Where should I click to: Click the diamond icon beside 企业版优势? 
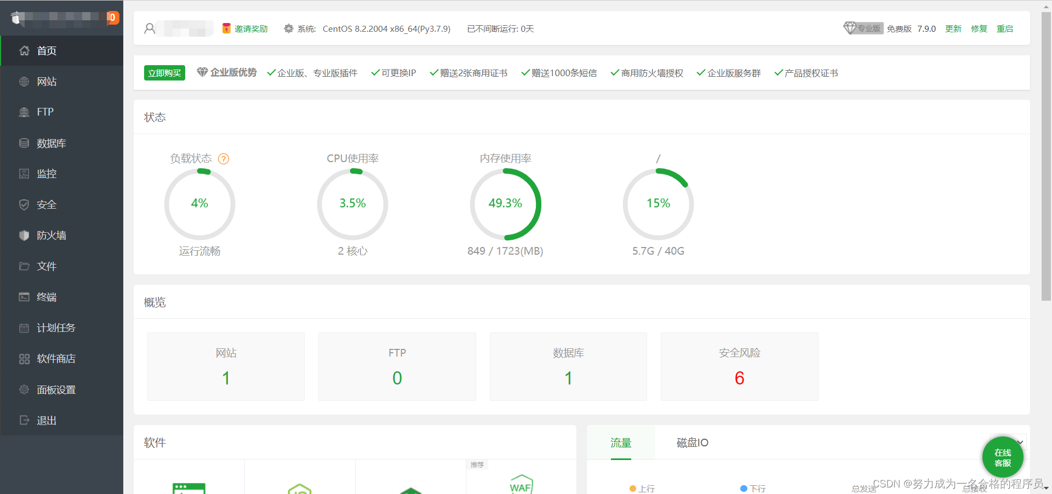[202, 72]
